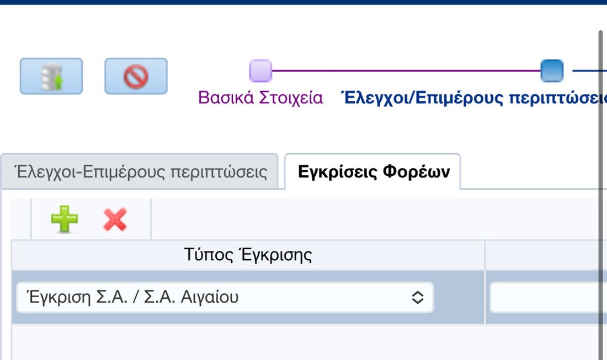Go to the Βασικά Στοιχεία step label

(x=260, y=98)
